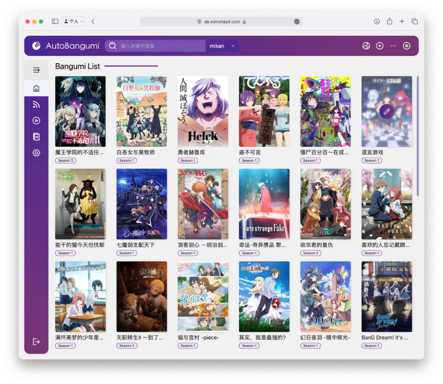Click the search magnifier icon

[113, 46]
